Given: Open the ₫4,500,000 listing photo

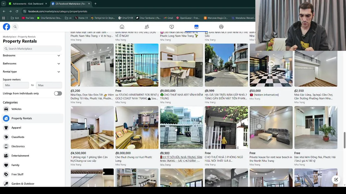Looking at the screenshot, I should point(92,127).
